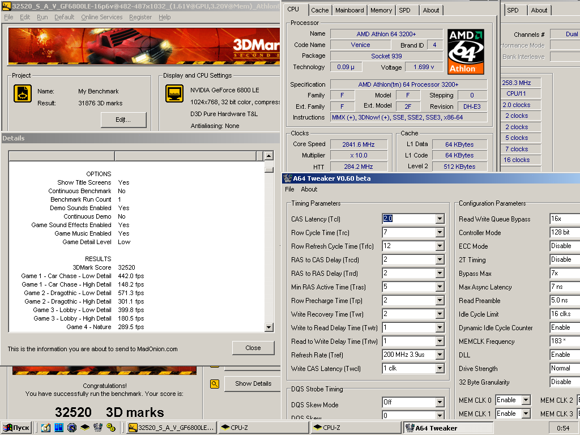
Task: Open the File menu in 3DMark
Action: (8, 17)
